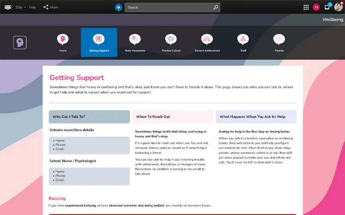Click the Share button

[51, 7]
